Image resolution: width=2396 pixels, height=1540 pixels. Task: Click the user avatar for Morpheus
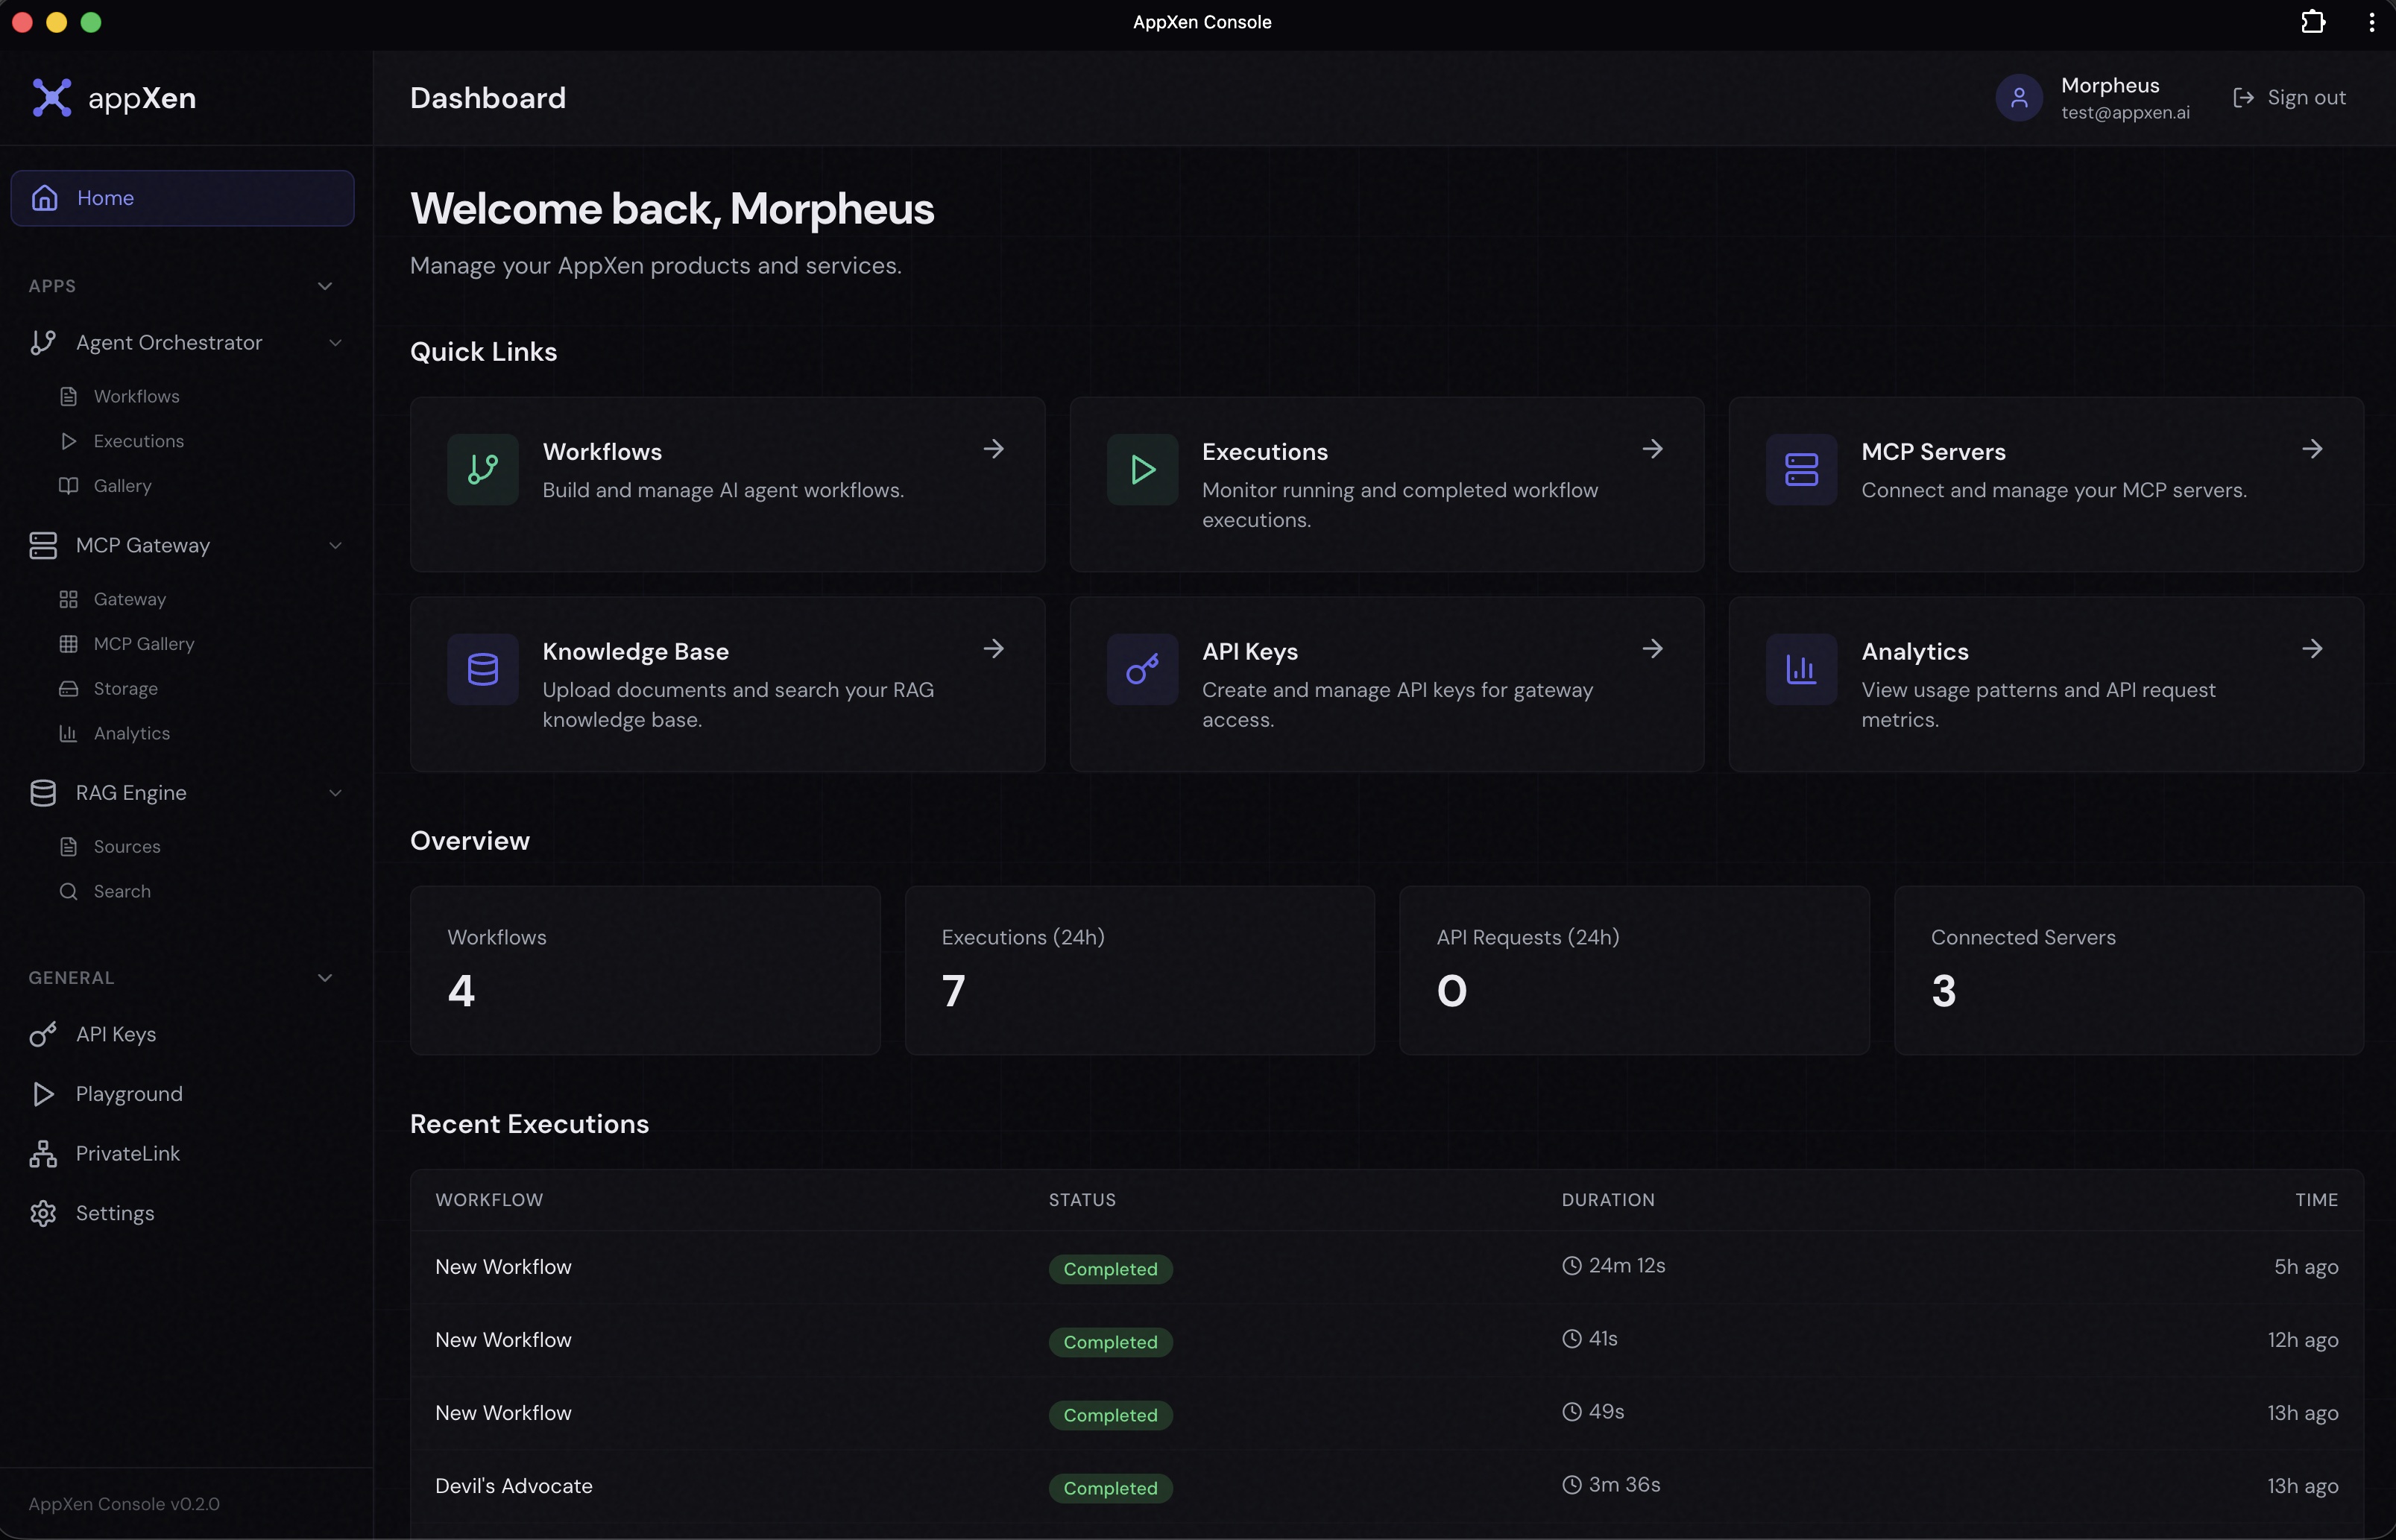click(x=2019, y=97)
